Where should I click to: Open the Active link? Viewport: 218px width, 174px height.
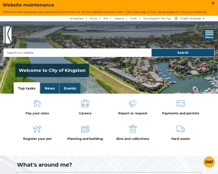tap(93, 18)
